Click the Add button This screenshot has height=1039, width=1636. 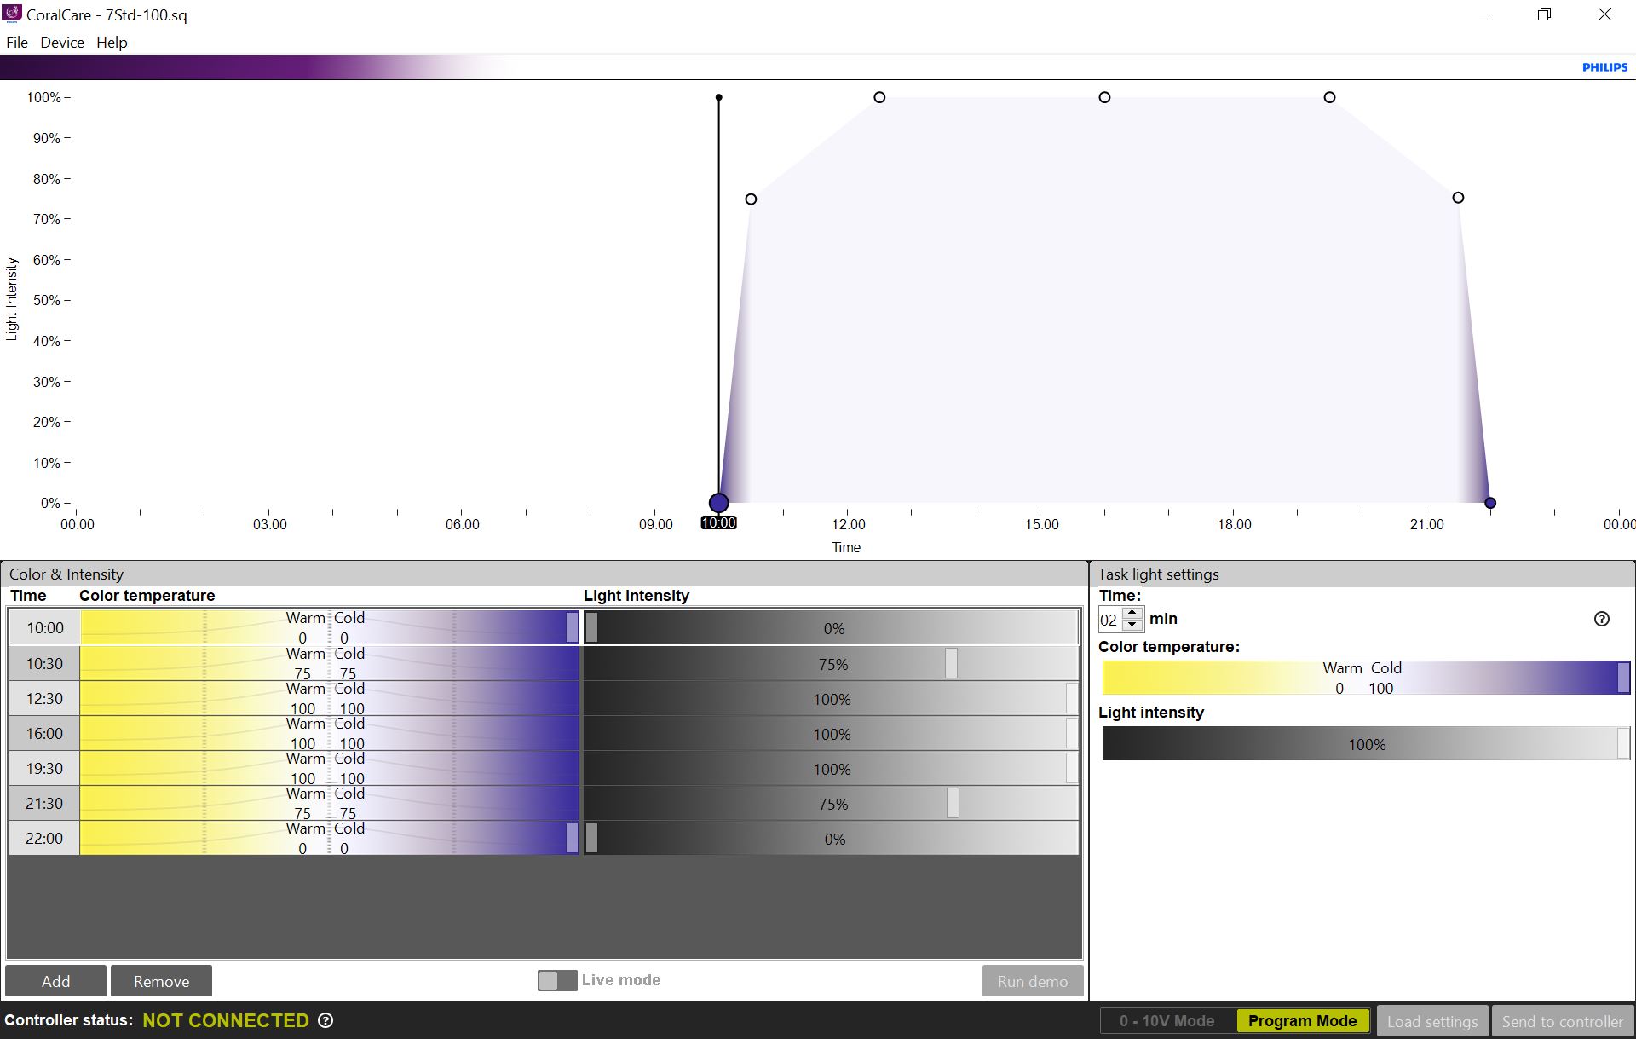click(56, 981)
